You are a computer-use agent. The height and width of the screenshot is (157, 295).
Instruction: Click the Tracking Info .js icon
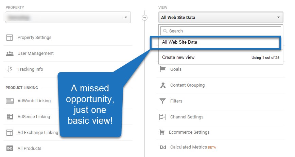tap(10, 69)
